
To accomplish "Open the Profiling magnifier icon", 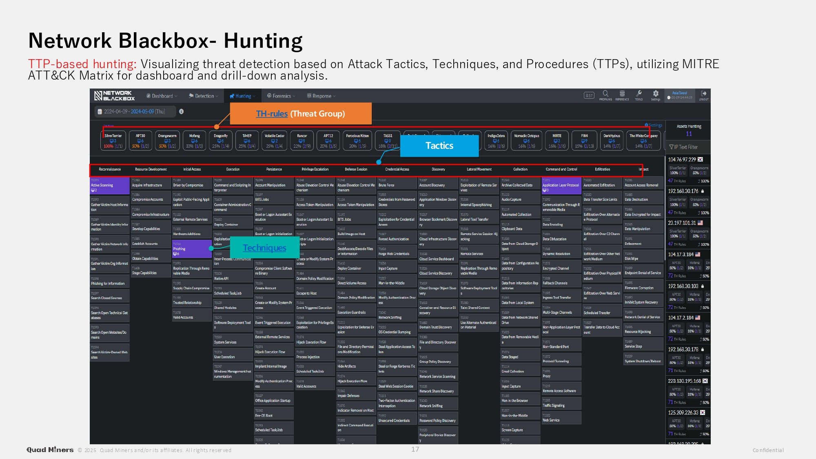I will point(605,94).
